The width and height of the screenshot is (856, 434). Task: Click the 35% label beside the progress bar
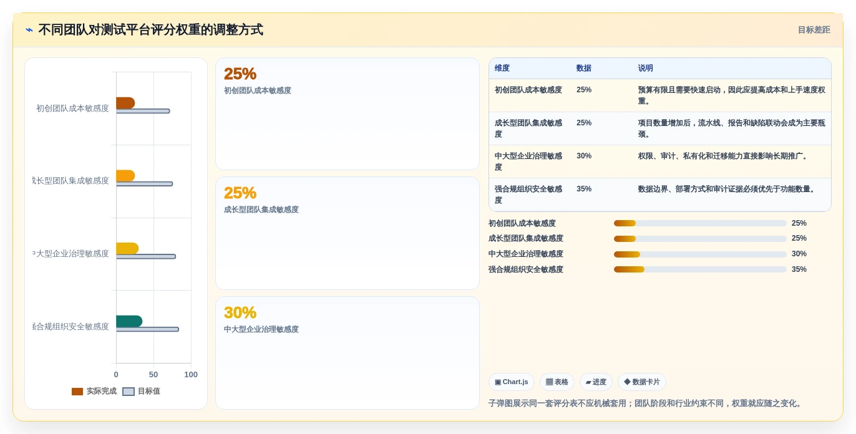pyautogui.click(x=799, y=269)
